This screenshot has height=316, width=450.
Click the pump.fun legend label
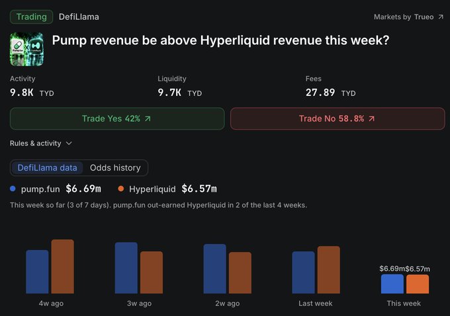click(x=40, y=189)
